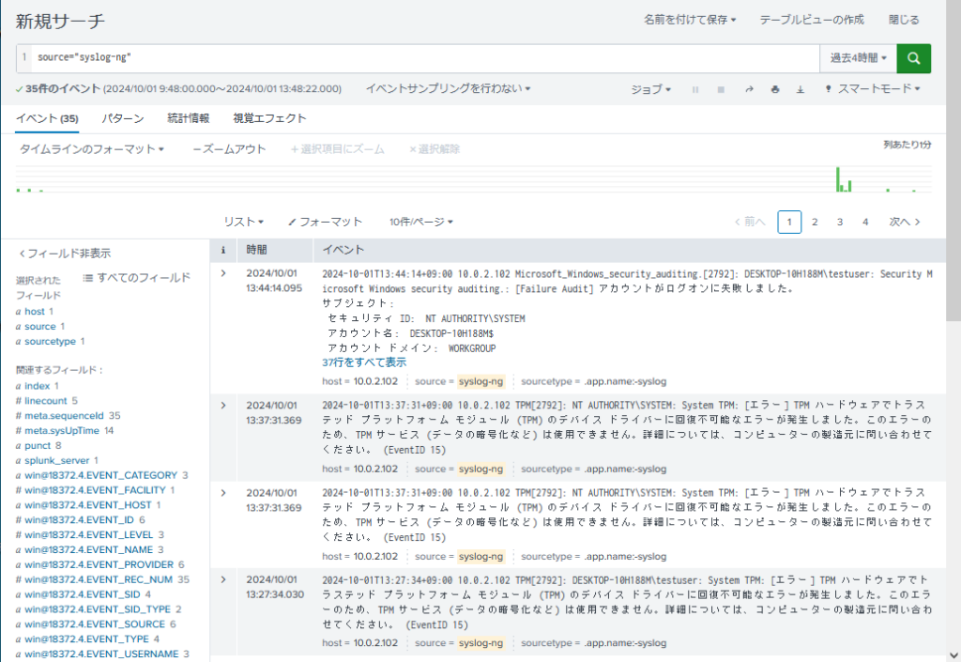Click linecount field in sidebar
Viewport: 961px width, 662px height.
46,400
